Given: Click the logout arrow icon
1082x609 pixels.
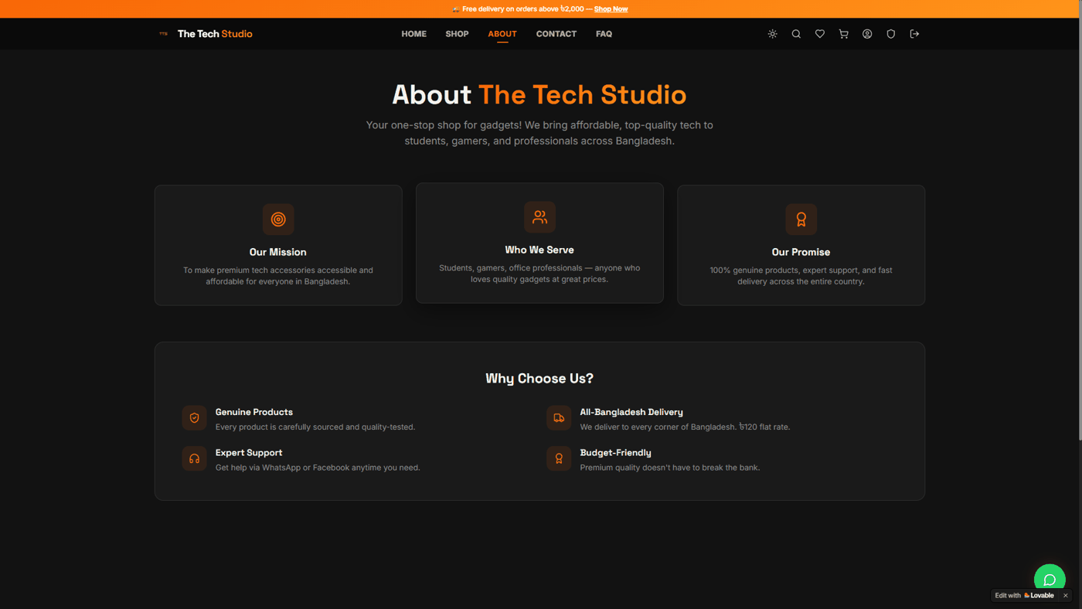Looking at the screenshot, I should [914, 34].
